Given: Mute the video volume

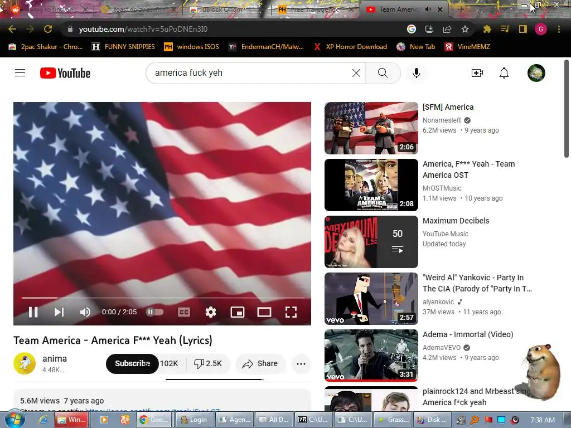Looking at the screenshot, I should [x=85, y=312].
